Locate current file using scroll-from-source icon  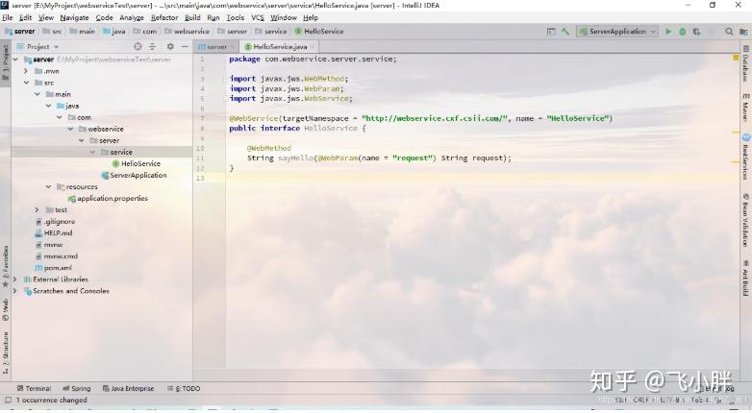coord(138,46)
